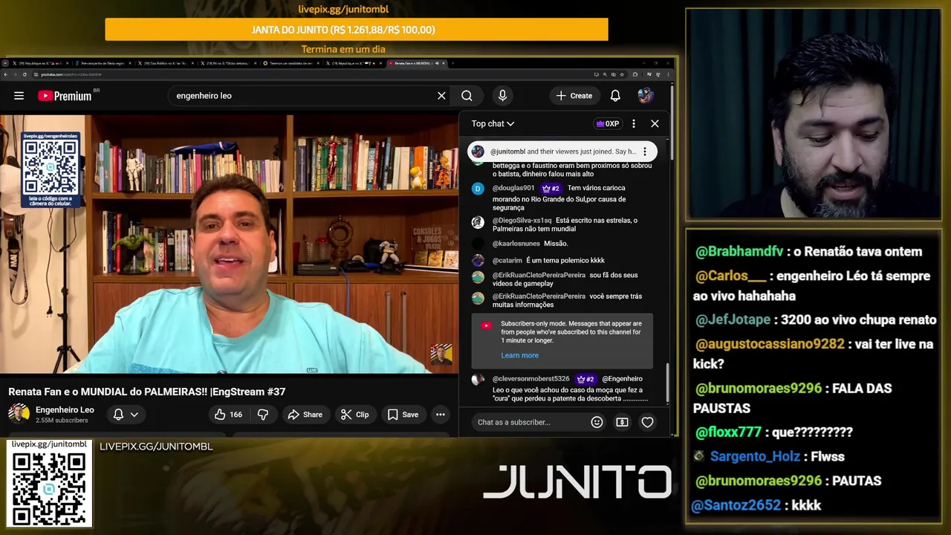Switch to the Pré-campanha de Flávio tab
951x535 pixels.
pyautogui.click(x=103, y=63)
